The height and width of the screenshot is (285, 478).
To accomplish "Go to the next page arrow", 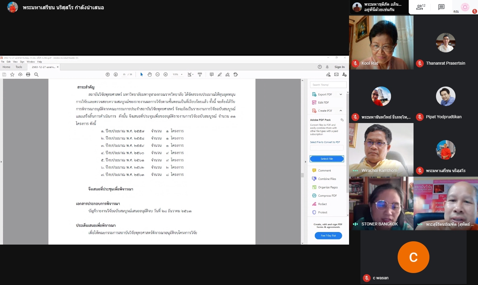I will 116,75.
